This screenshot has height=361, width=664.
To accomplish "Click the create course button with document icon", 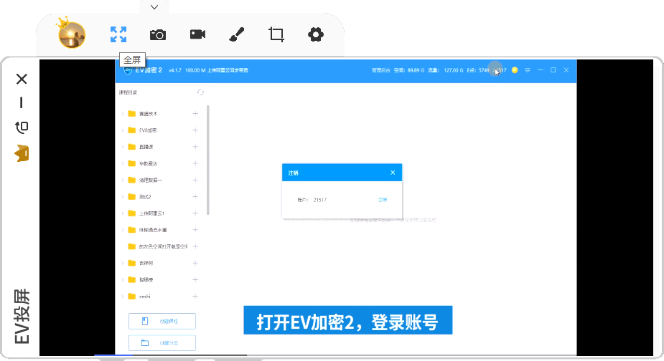I will click(162, 322).
